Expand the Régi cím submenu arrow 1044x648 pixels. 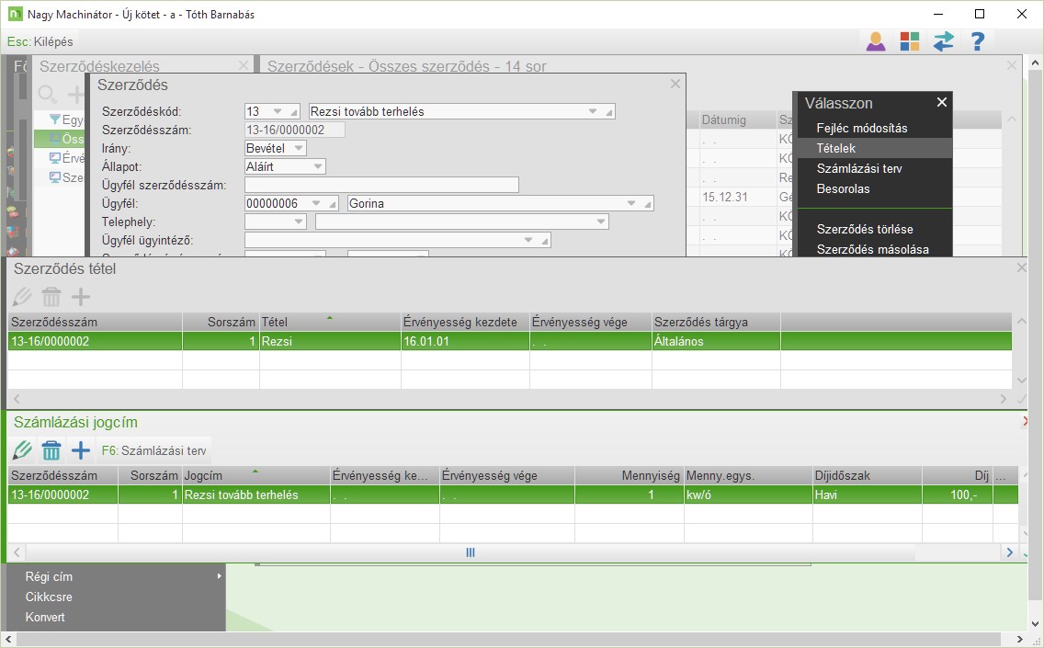tap(219, 576)
